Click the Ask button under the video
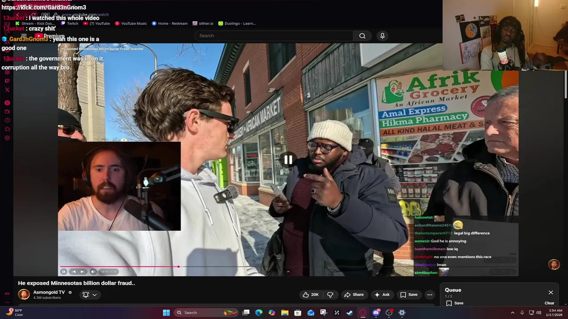 coord(382,295)
